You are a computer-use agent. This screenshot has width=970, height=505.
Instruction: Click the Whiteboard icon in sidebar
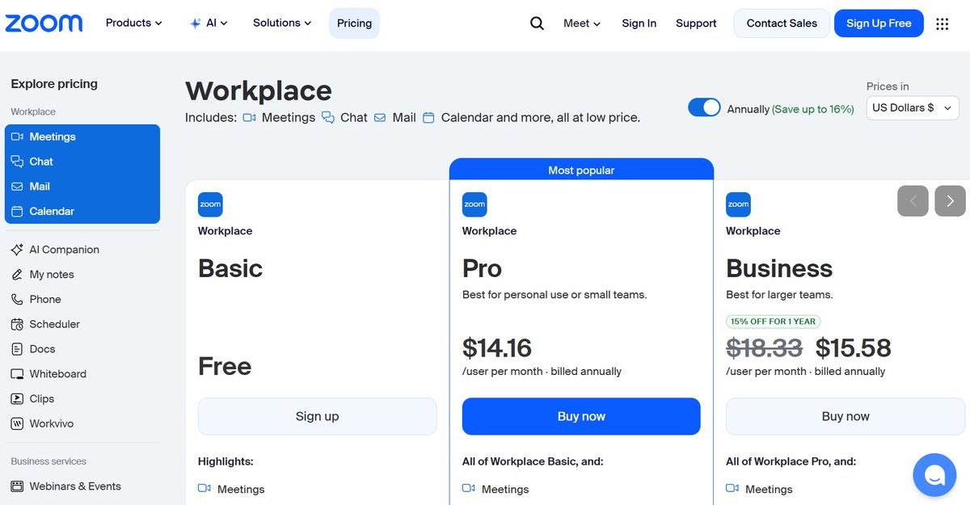[x=17, y=374]
